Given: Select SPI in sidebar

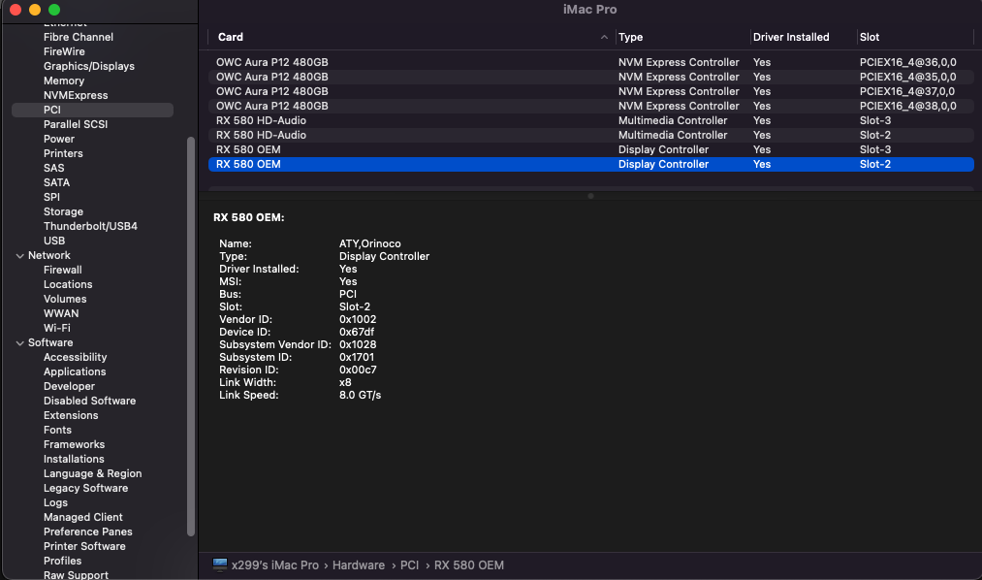Looking at the screenshot, I should [51, 197].
